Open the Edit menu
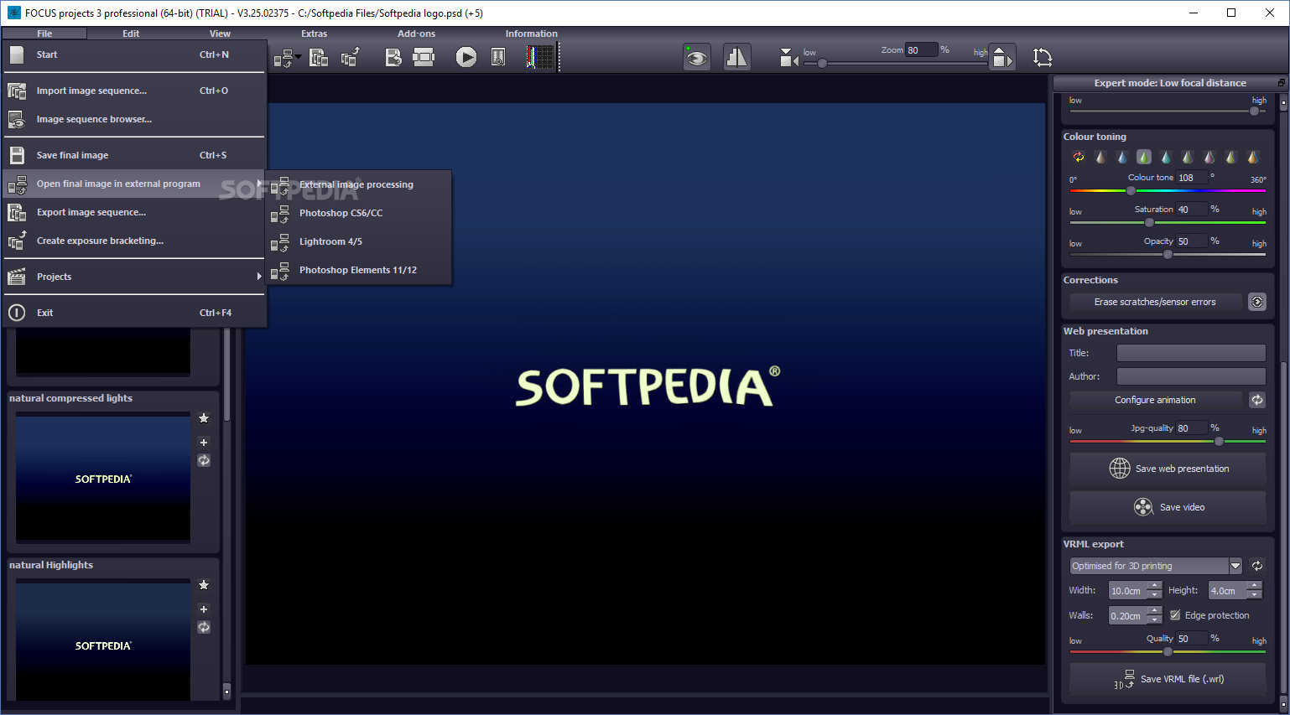1290x715 pixels. point(131,34)
